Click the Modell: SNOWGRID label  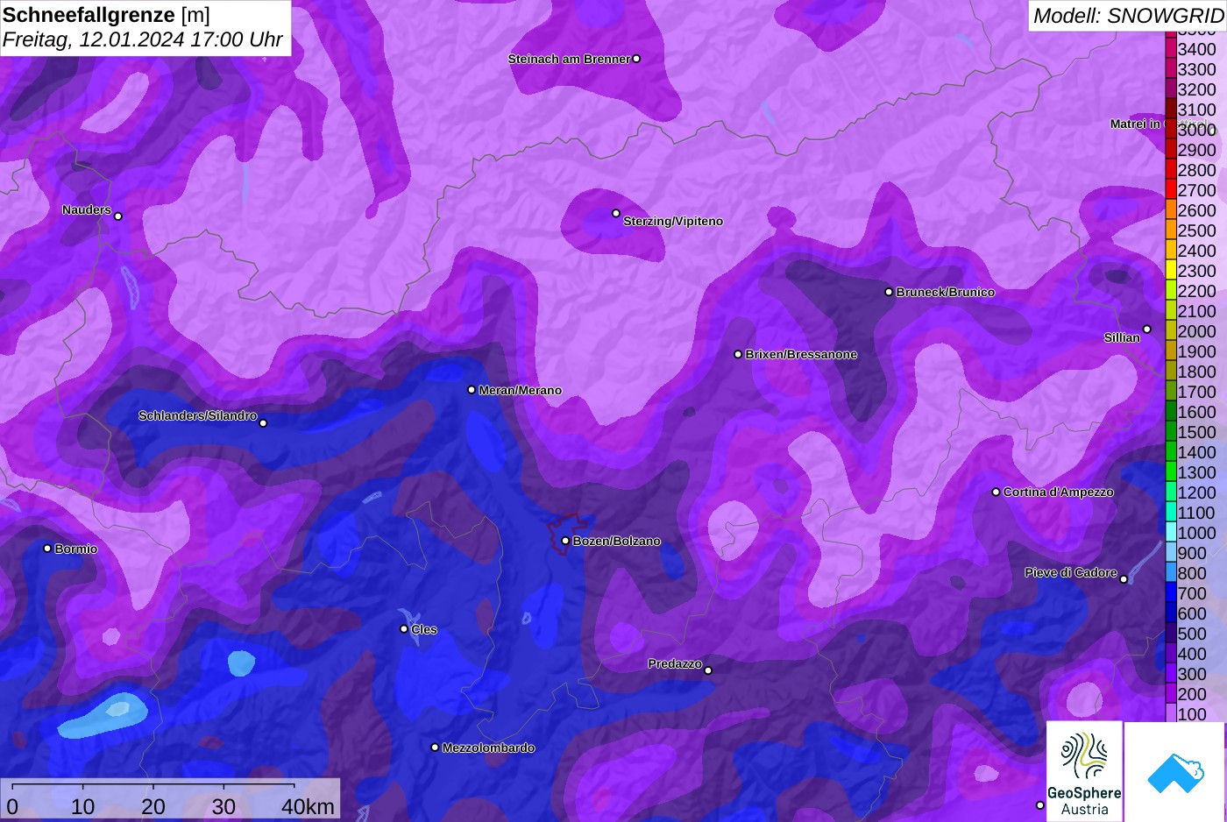coord(1128,16)
